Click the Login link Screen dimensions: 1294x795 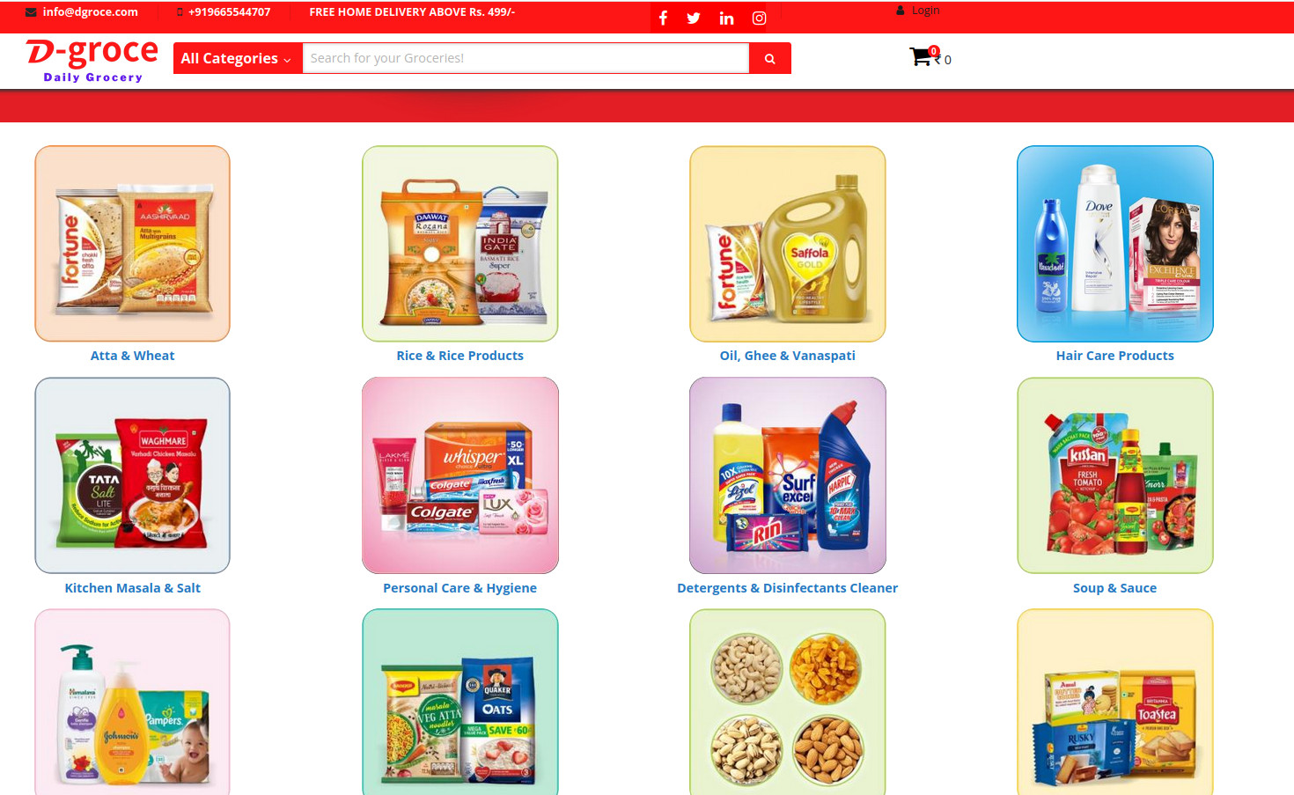point(925,11)
